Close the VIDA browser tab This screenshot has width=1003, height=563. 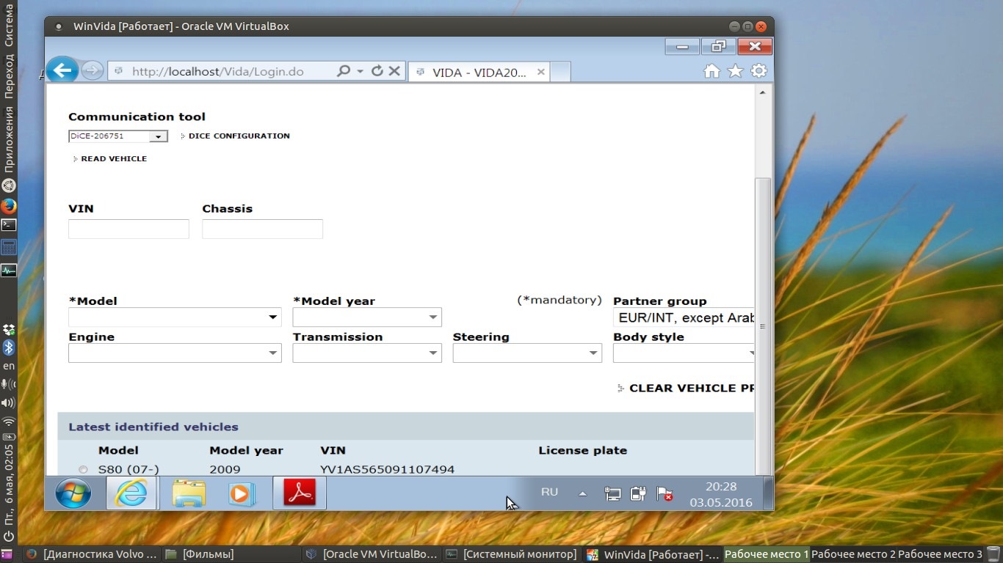click(541, 72)
